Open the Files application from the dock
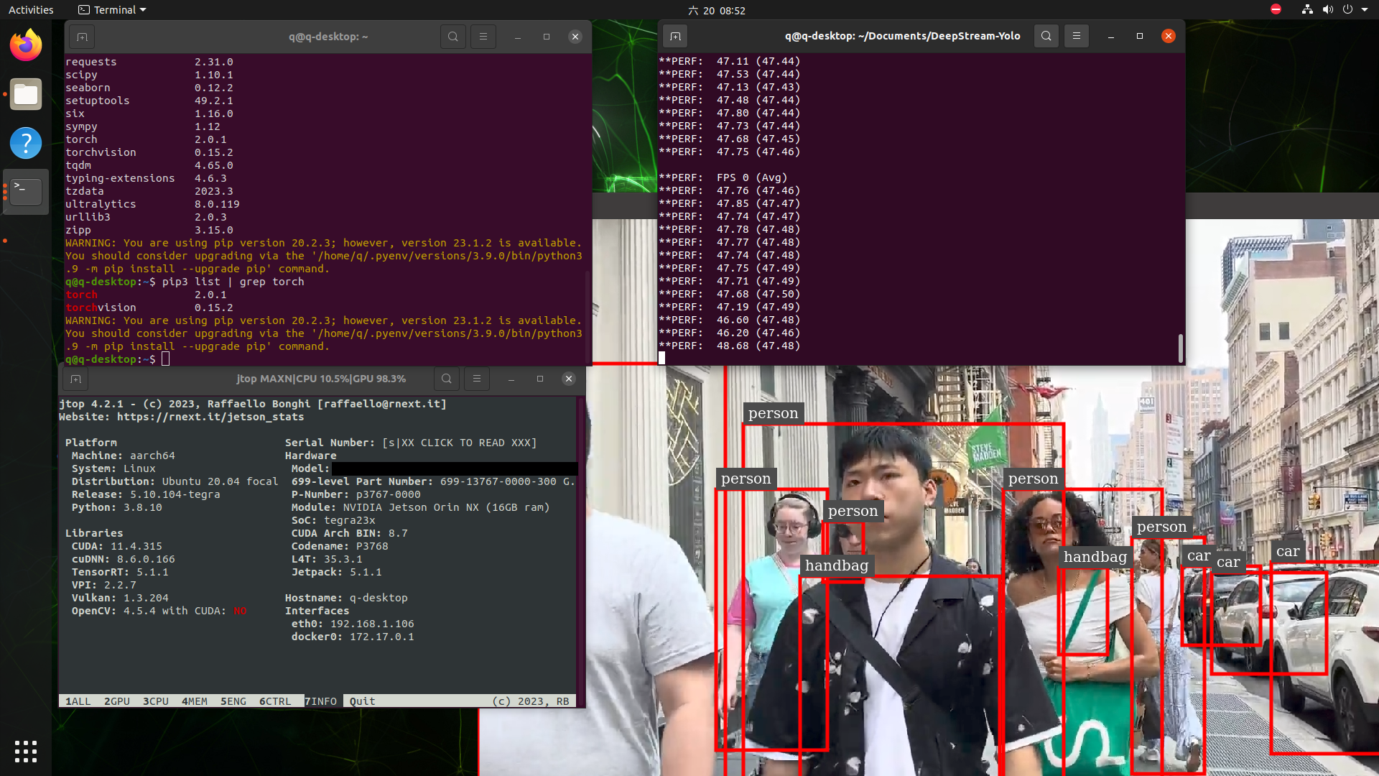 click(x=25, y=94)
